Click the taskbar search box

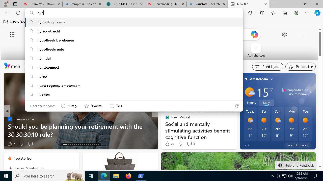click(x=48, y=176)
